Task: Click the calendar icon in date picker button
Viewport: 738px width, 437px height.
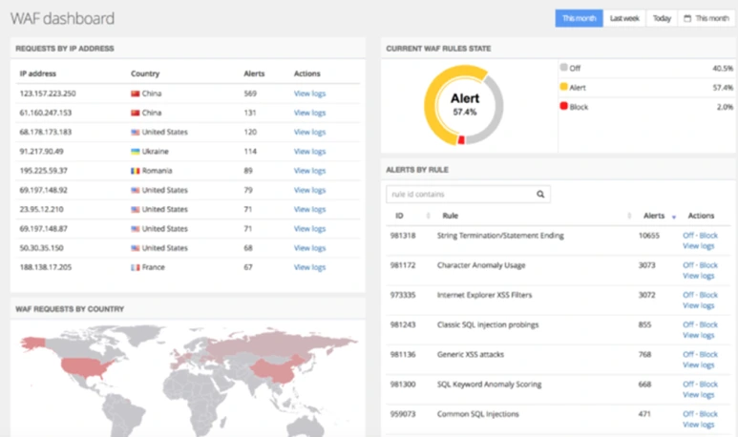Action: [x=687, y=18]
